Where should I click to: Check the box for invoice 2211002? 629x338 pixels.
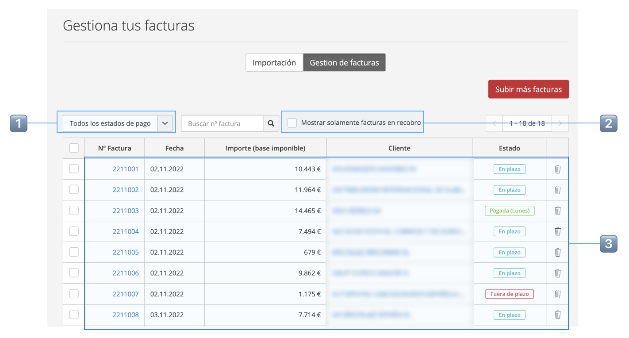click(x=74, y=189)
